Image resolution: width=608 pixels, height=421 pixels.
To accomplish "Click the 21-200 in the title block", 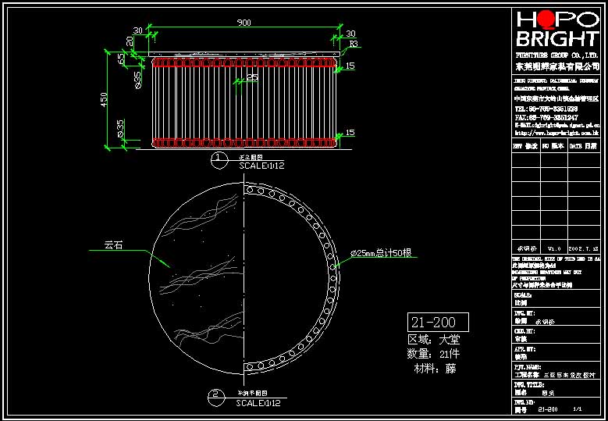I will click(x=548, y=409).
